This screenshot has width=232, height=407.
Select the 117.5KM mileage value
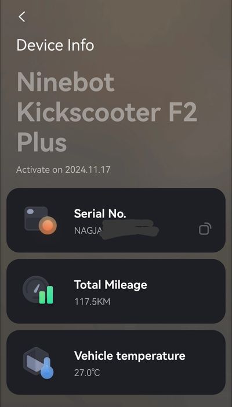92,302
